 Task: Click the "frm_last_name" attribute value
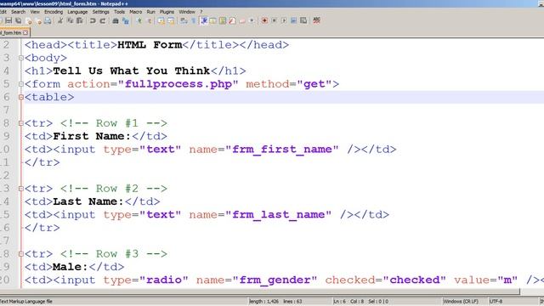point(278,215)
